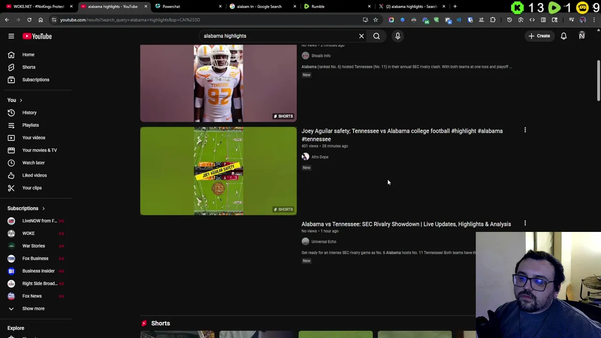Open a new browser tab
601x338 pixels.
point(455,7)
